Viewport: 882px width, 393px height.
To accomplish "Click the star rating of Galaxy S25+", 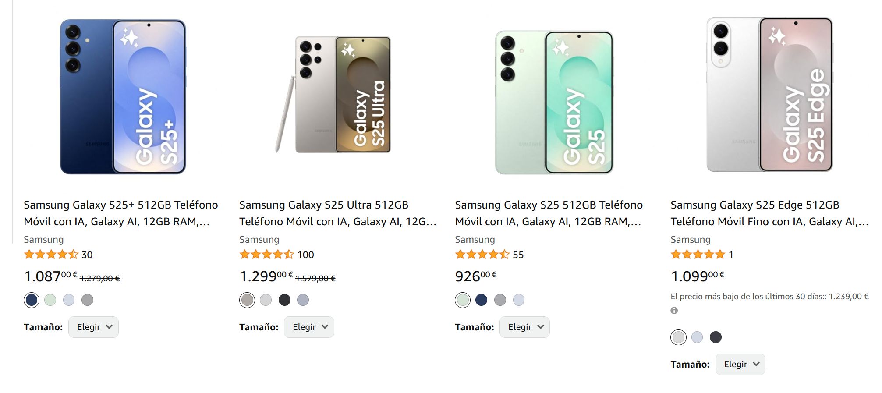I will (x=51, y=255).
